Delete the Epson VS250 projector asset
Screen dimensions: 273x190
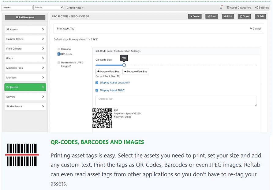tap(195, 16)
